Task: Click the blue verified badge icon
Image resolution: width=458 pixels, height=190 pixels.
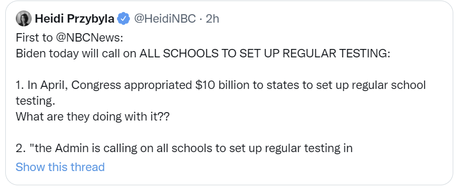Action: coord(123,18)
